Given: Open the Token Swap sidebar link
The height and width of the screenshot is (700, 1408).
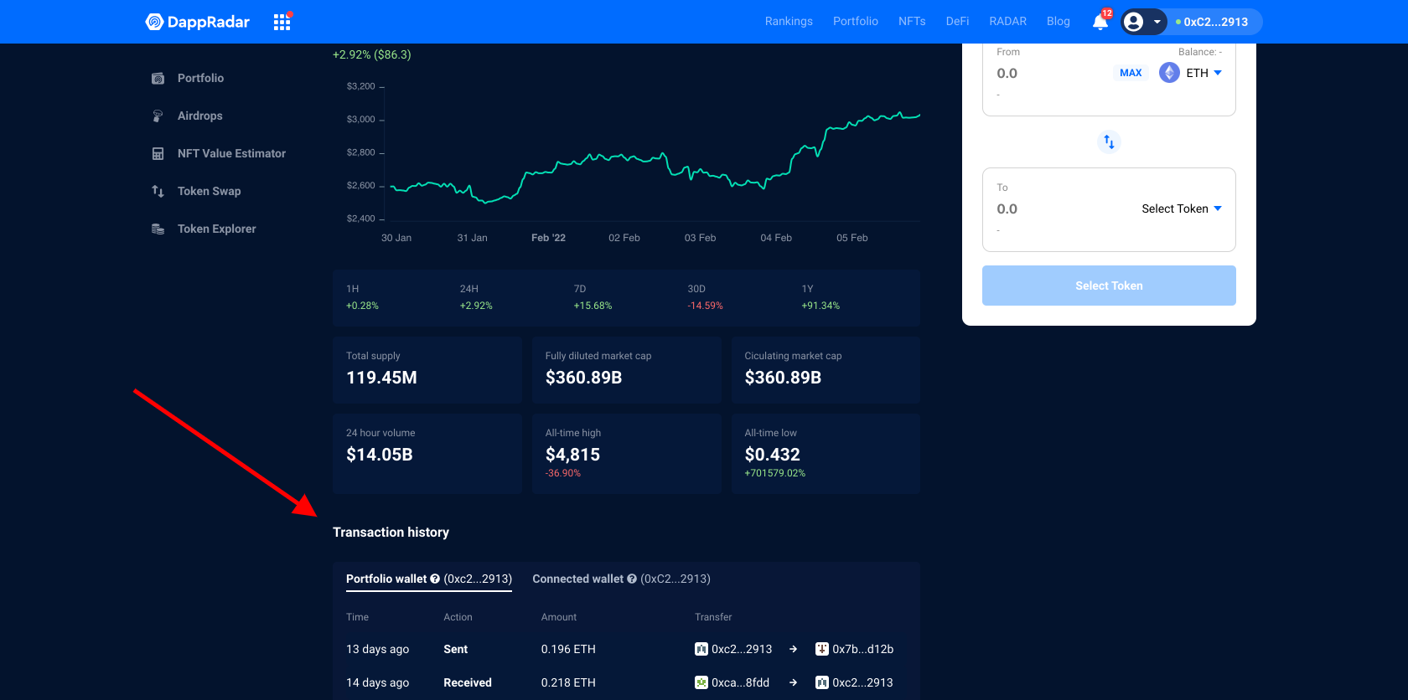Looking at the screenshot, I should click(x=209, y=191).
